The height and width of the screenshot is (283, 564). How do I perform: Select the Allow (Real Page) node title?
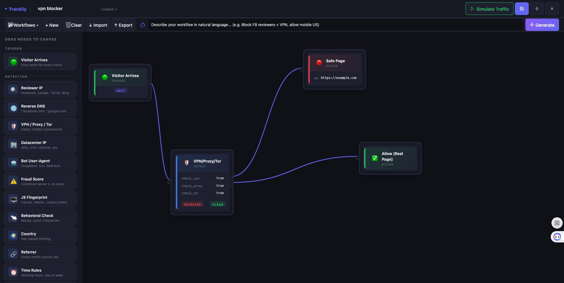[x=392, y=157]
